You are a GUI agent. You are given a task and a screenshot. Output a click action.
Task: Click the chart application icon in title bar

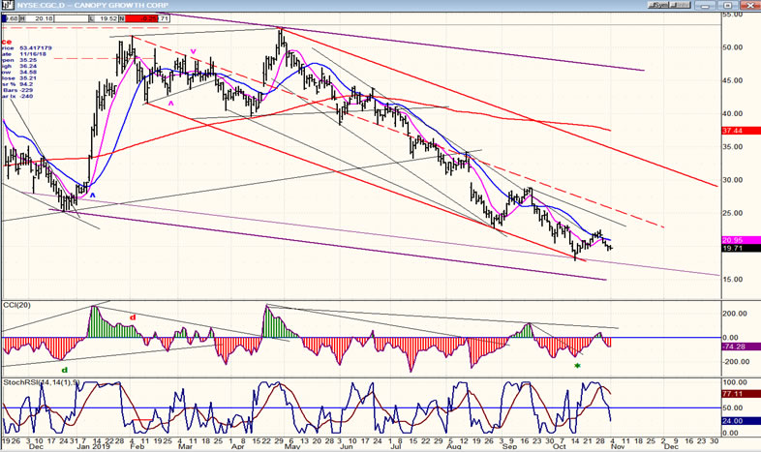pyautogui.click(x=8, y=6)
